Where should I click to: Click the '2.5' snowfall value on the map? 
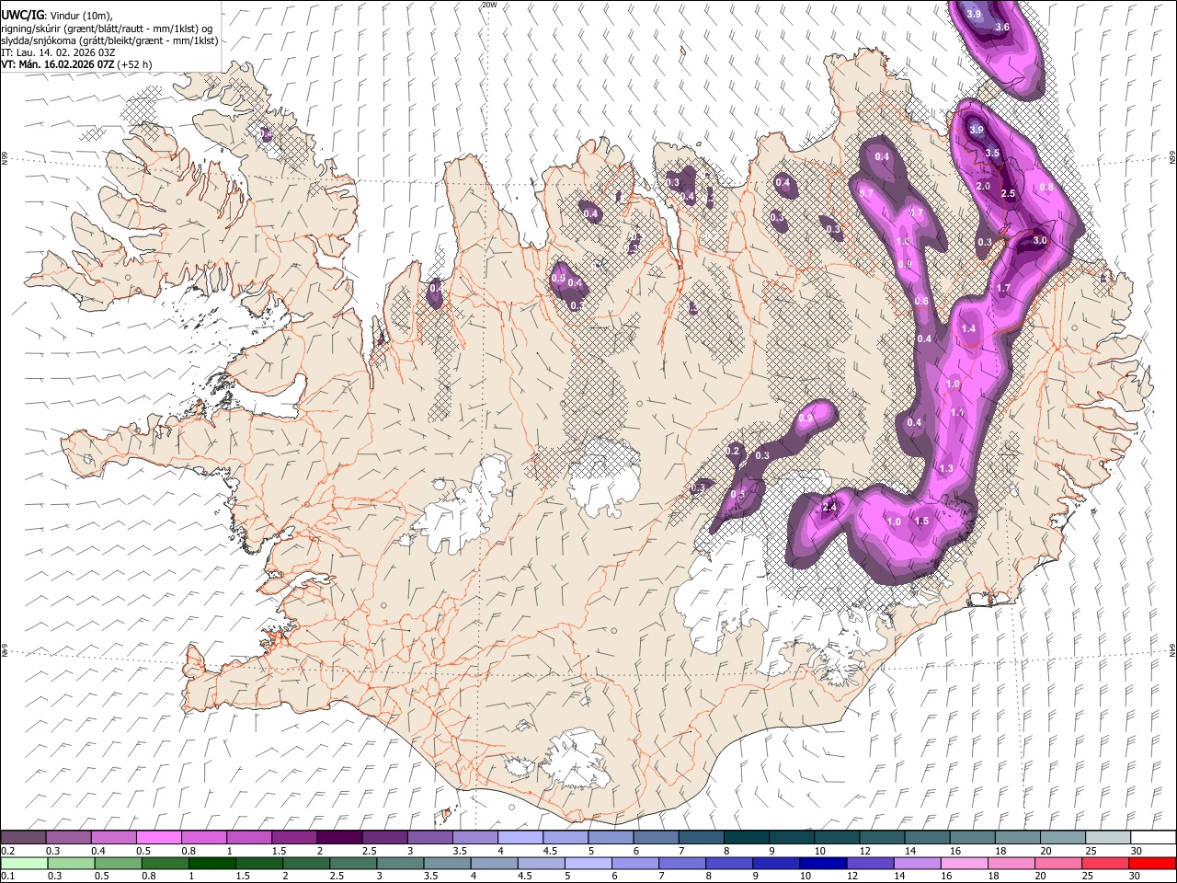pyautogui.click(x=1008, y=193)
